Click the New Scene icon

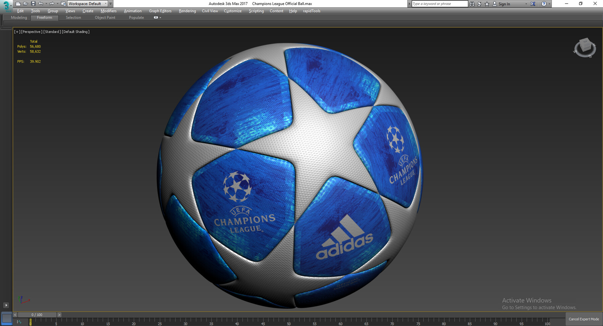[x=18, y=4]
